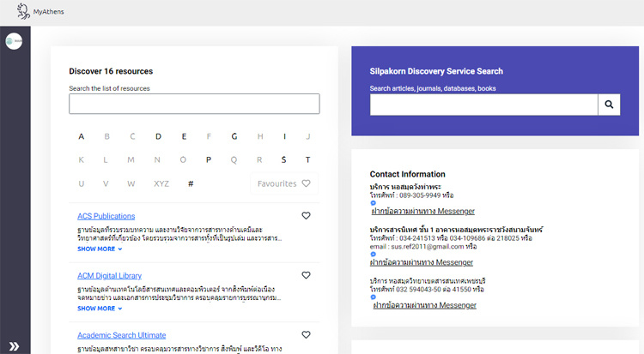Viewport: 644px width, 354px height.
Task: Open ACM Digital Library link
Action: point(109,276)
